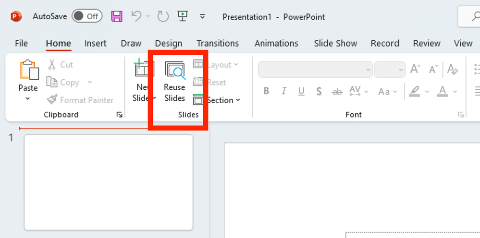Screen dimensions: 480x238
Task: Toggle Bold formatting
Action: [266, 91]
